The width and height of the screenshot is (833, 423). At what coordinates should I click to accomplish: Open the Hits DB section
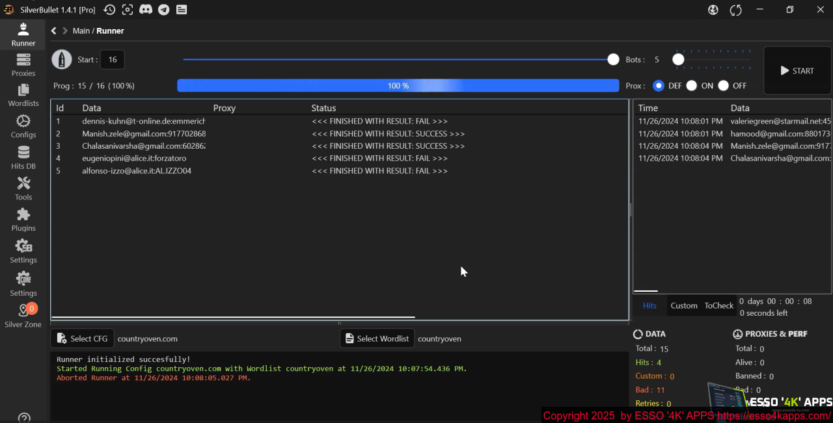click(x=23, y=158)
